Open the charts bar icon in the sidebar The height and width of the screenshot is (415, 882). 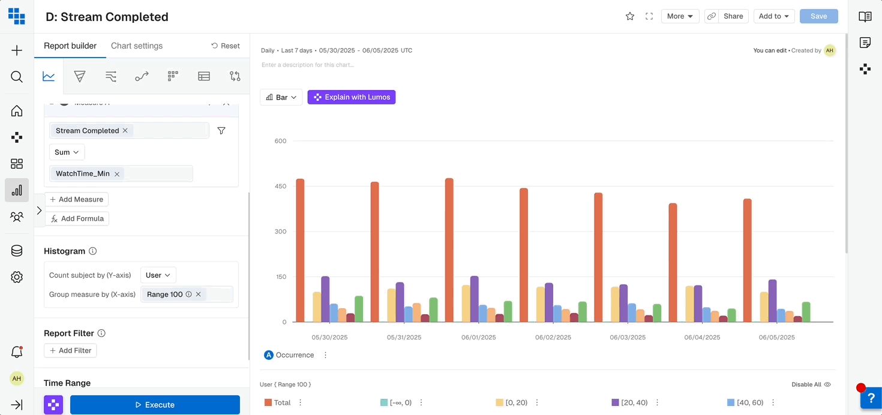(17, 190)
